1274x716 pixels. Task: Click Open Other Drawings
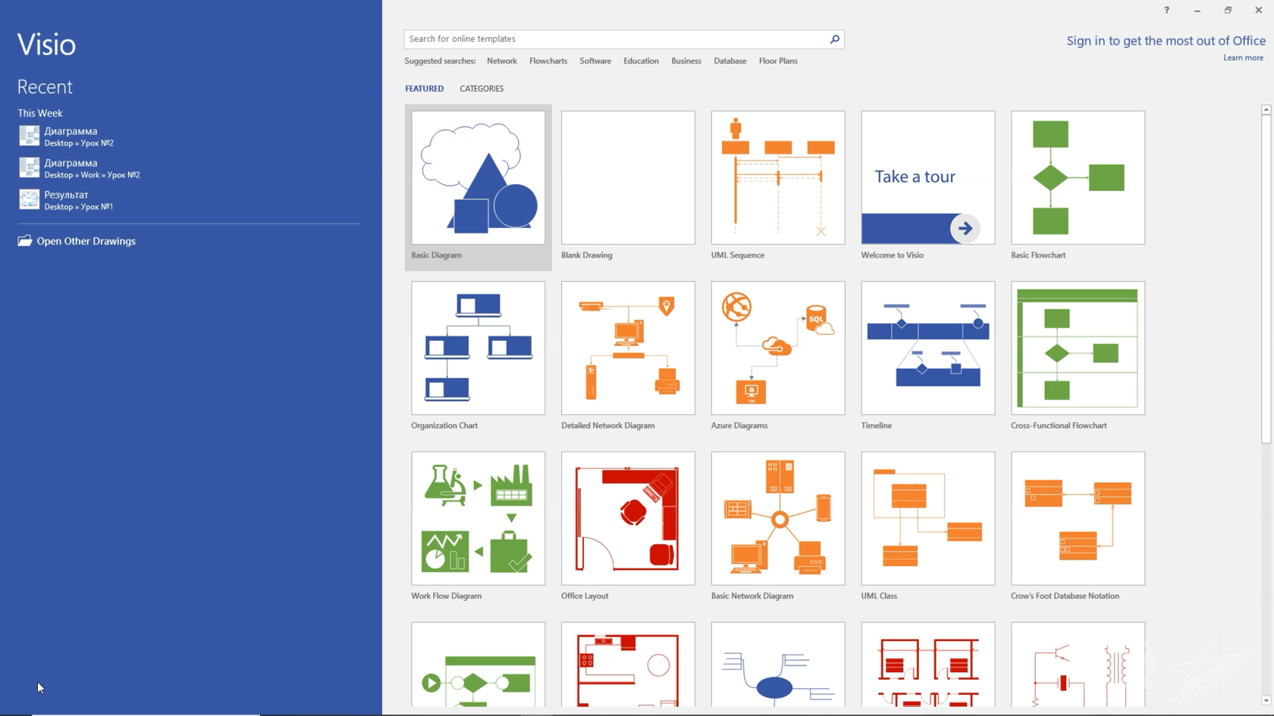(x=86, y=241)
